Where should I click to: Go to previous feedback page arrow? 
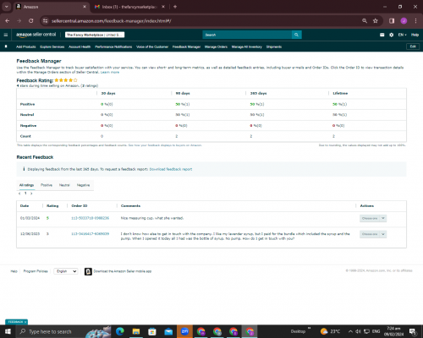[x=19, y=194]
